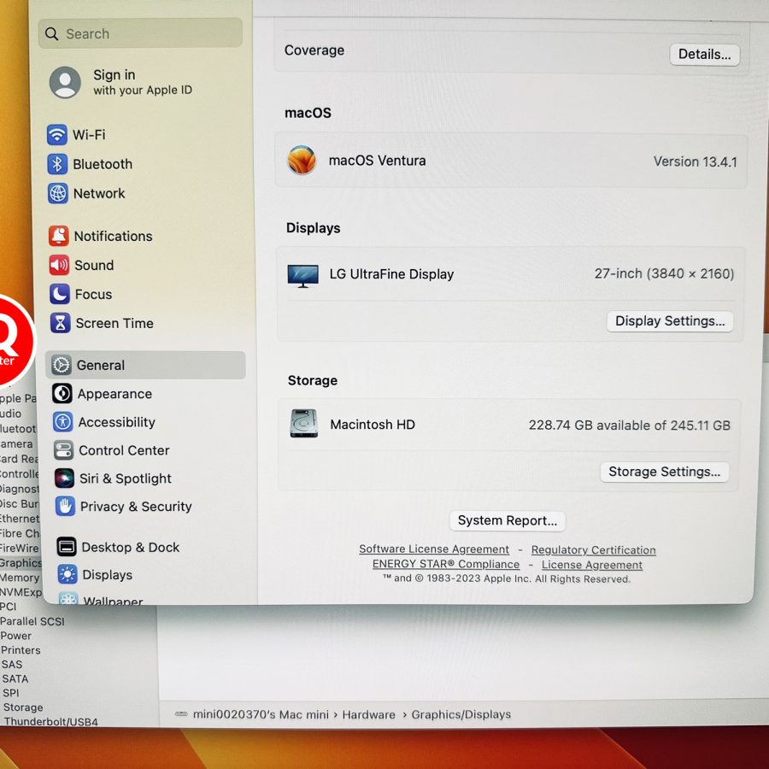Select SPI in System Report sidebar
Screen dimensions: 769x769
[11, 693]
